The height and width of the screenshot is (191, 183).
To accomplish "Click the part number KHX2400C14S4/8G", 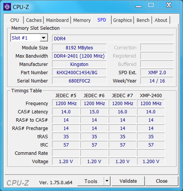I will [x=79, y=73].
